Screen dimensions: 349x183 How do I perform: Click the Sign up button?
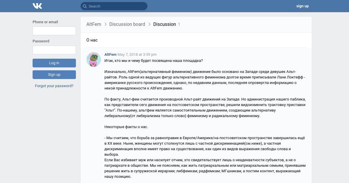54,75
